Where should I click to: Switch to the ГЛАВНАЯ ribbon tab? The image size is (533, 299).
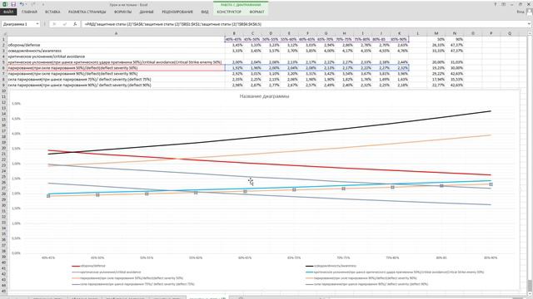coord(29,12)
